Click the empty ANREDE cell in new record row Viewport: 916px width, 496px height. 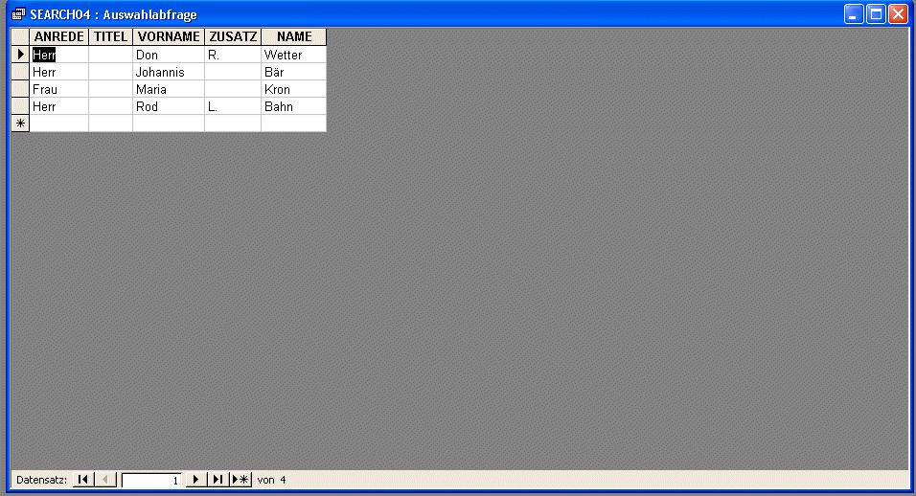[59, 124]
